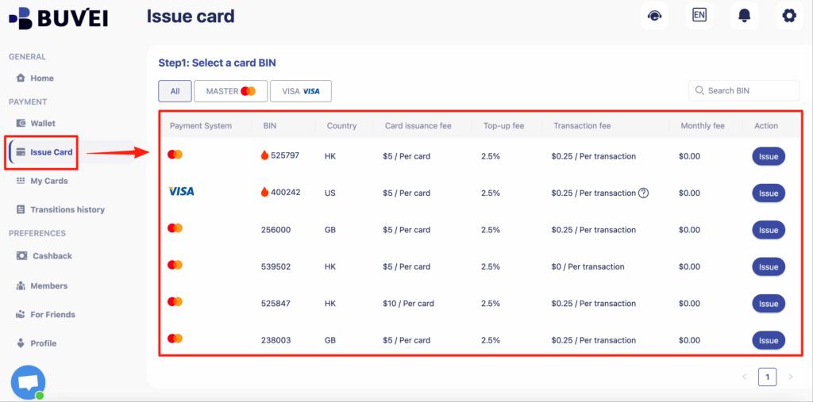Open the notifications bell
Image resolution: width=813 pixels, height=402 pixels.
(x=744, y=16)
